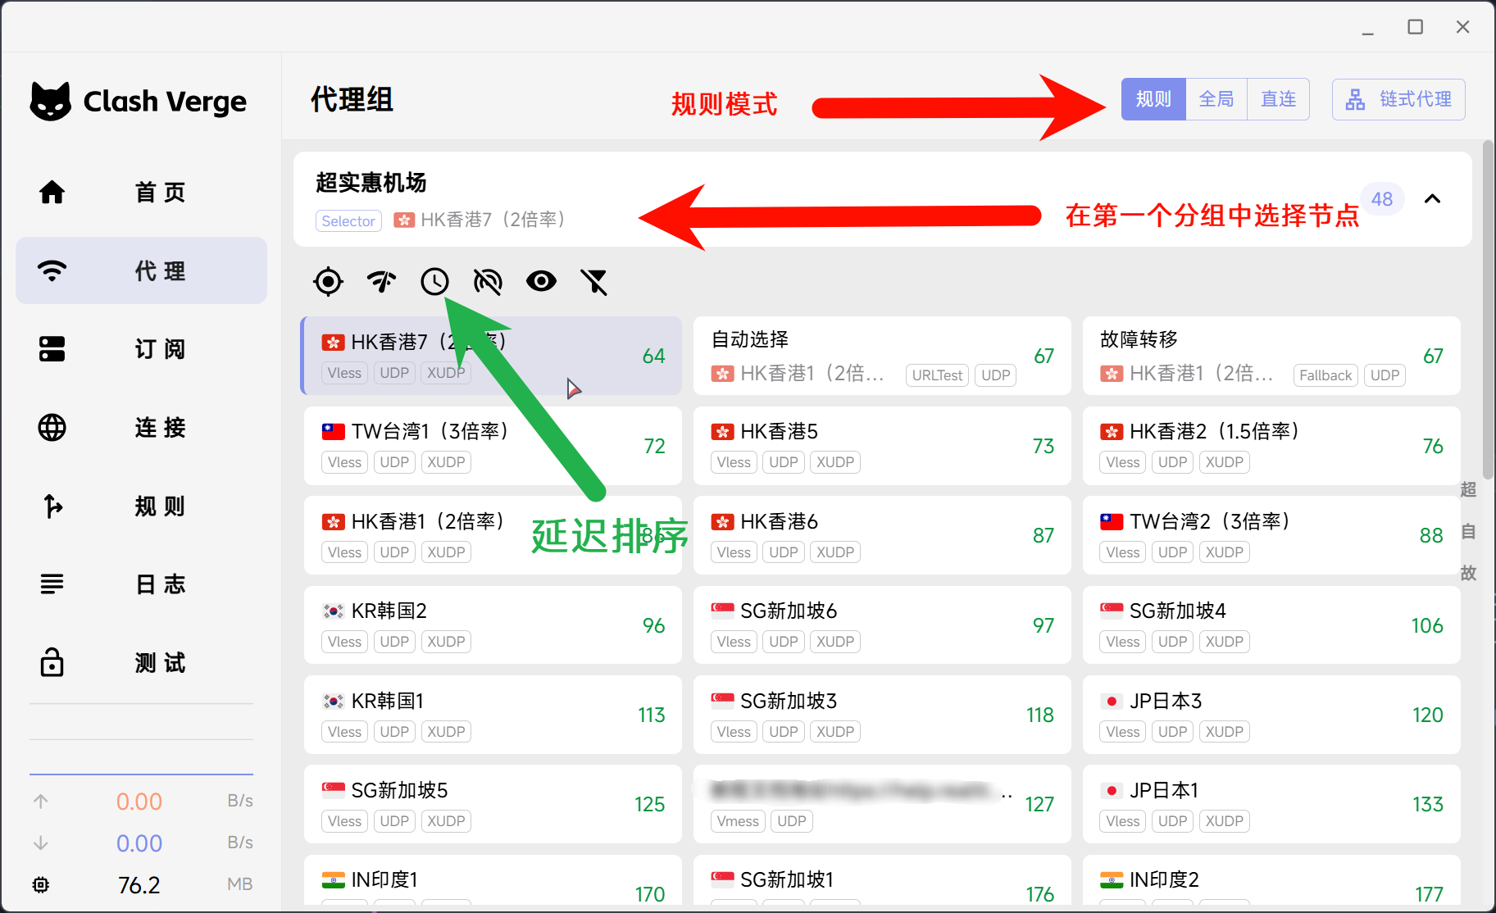Click the chain proxy button
Screen dimensions: 1496x913
[1398, 100]
